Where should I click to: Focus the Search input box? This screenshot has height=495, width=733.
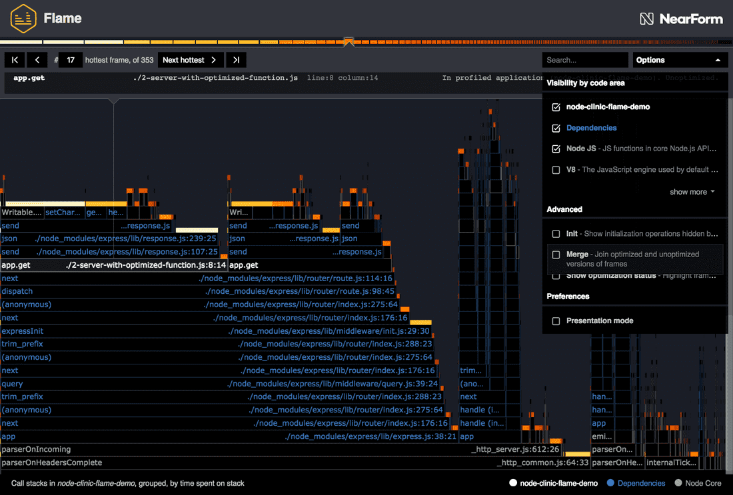coord(585,60)
